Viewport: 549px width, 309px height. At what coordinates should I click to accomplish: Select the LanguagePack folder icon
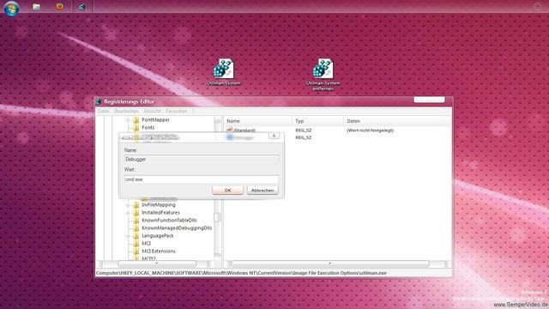tap(136, 235)
